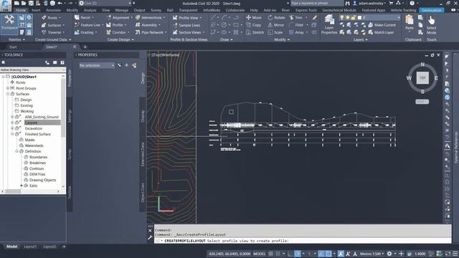
Task: Select the Rotate tool
Action: 276,17
